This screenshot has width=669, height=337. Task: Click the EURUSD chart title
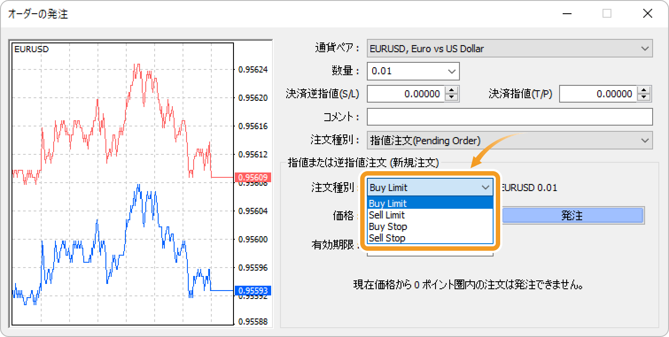(x=31, y=49)
